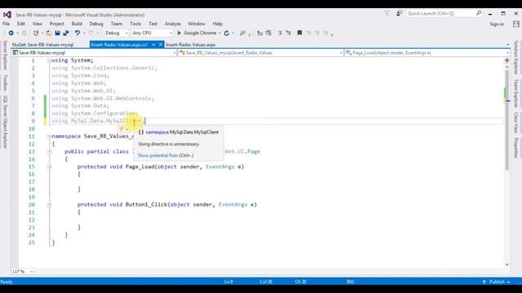522x293 pixels.
Task: Click the editor split-window plus handle
Action: tap(507, 60)
